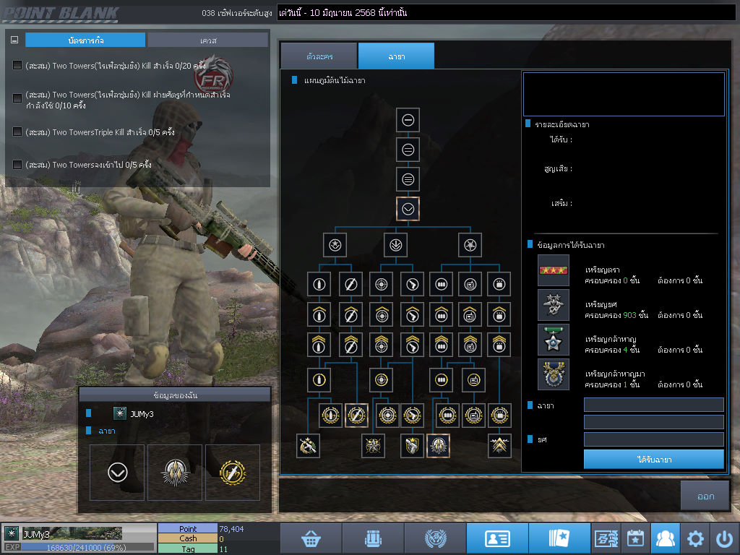Open the ฉายา tab
Screen dimensions: 740x555
(397, 56)
